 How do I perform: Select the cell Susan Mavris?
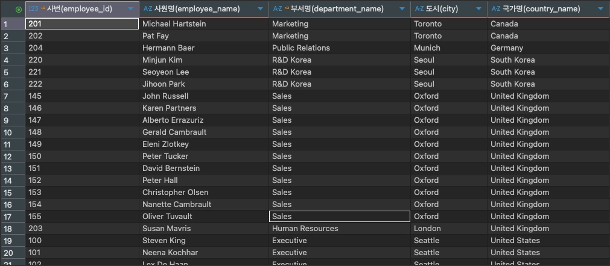pyautogui.click(x=204, y=229)
